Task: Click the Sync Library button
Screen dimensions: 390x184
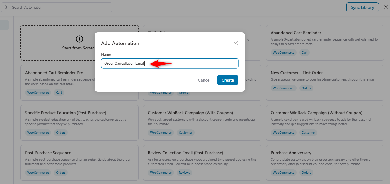Action: pyautogui.click(x=362, y=7)
